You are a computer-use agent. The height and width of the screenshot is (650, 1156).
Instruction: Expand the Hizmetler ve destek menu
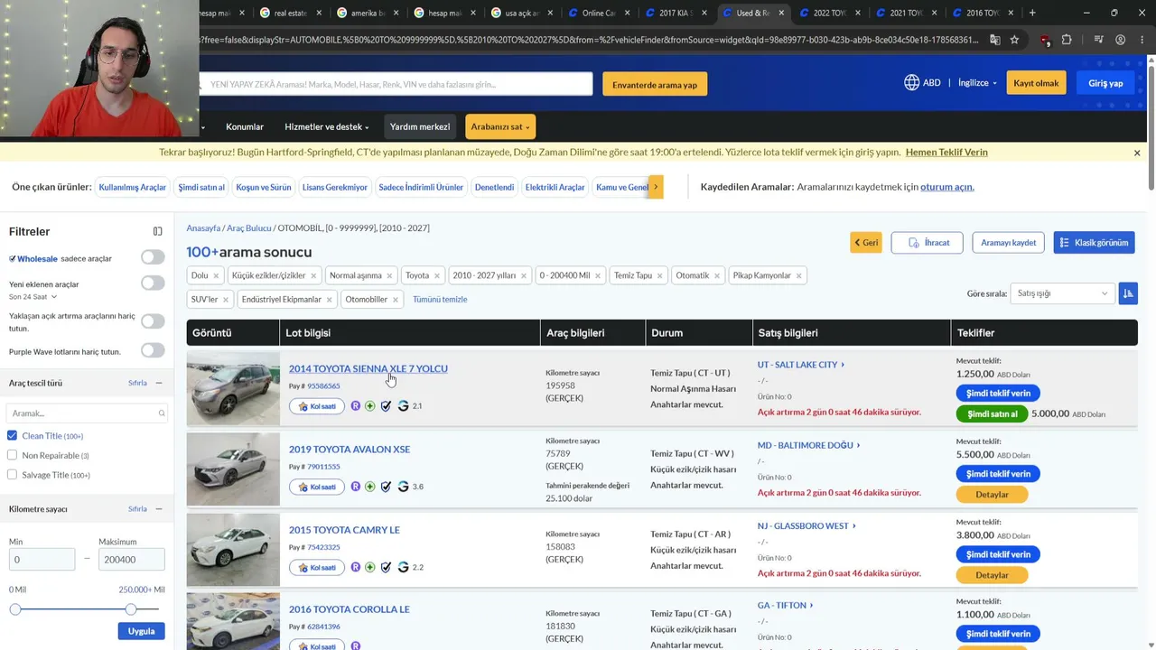pos(326,127)
